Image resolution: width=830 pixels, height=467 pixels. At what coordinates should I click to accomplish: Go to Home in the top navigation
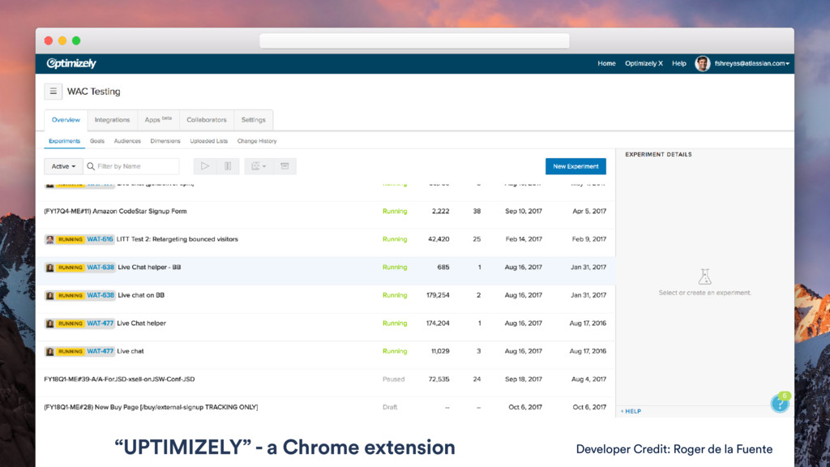(x=606, y=63)
